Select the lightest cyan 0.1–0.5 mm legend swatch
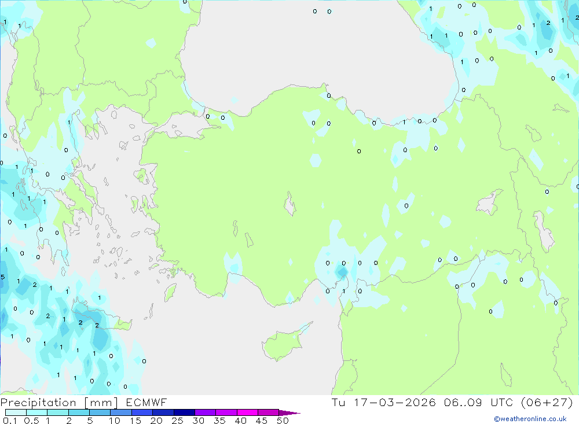This screenshot has height=424, width=579. click(16, 412)
